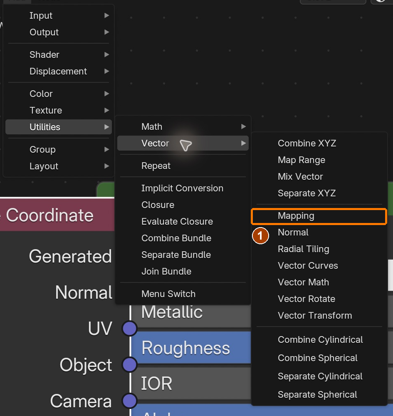This screenshot has width=393, height=416.
Task: Open the Input submenu
Action: click(59, 15)
